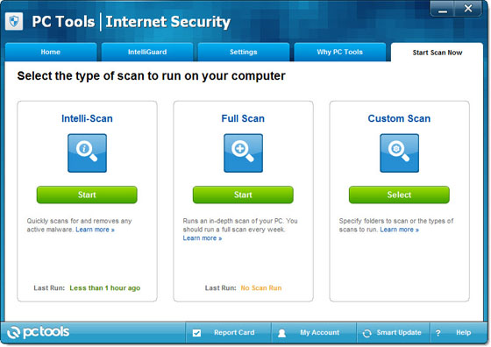Open the IntelliGuard tab

(x=147, y=52)
